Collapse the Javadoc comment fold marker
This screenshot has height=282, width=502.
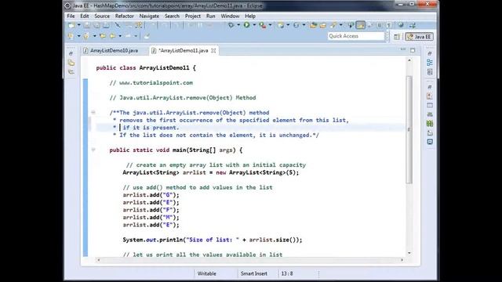click(93, 113)
